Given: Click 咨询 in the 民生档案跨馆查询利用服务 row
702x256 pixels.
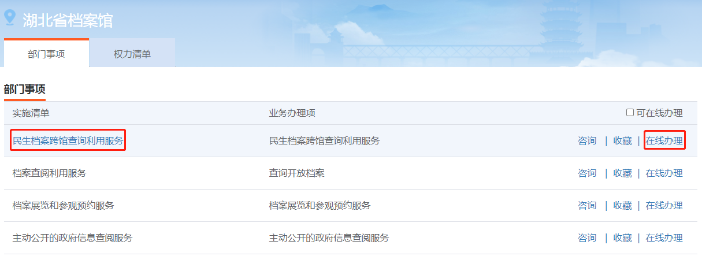Looking at the screenshot, I should pyautogui.click(x=587, y=140).
